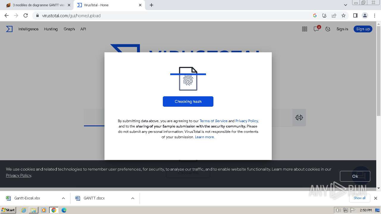Viewport: 381px width, 214px height.
Task: Click the site lock icon in address bar
Action: coord(38,15)
